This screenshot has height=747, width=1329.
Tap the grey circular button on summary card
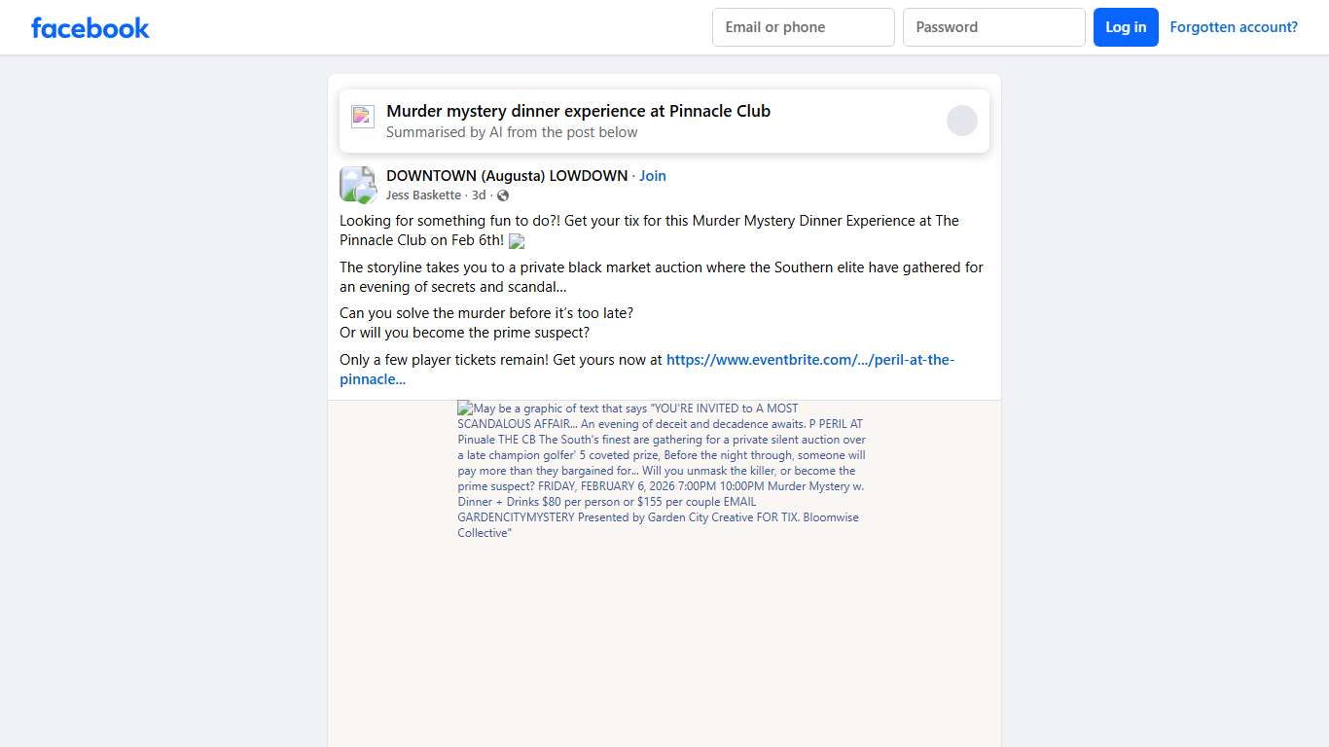tap(962, 121)
